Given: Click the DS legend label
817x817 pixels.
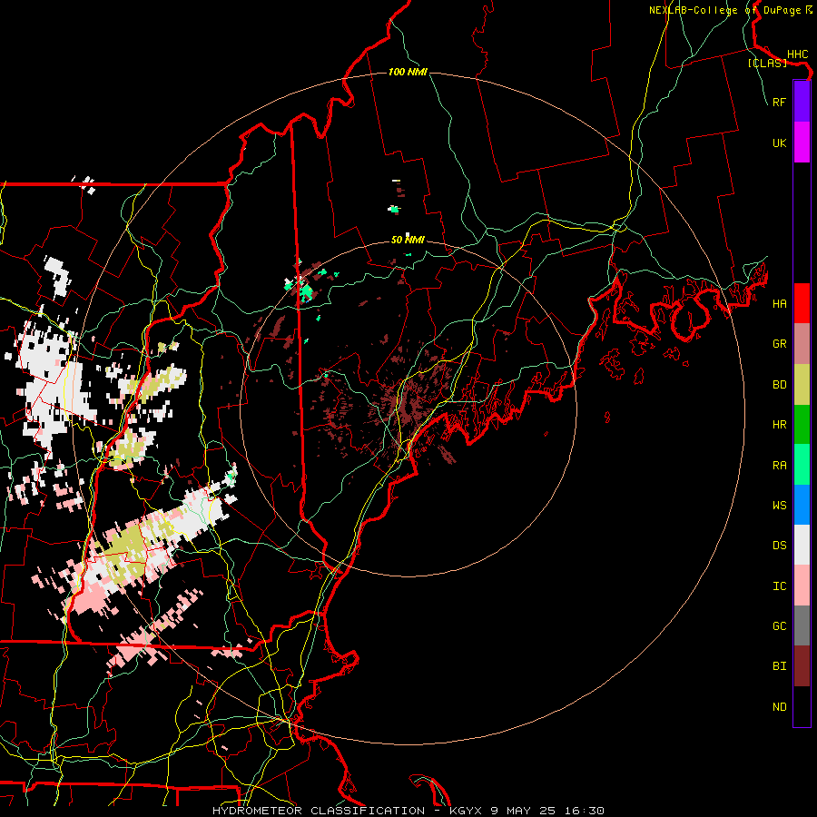Looking at the screenshot, I should (780, 546).
